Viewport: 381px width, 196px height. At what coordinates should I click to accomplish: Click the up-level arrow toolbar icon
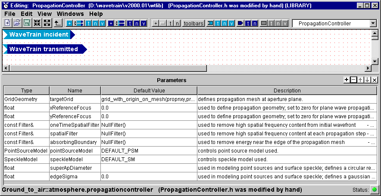pyautogui.click(x=57, y=23)
